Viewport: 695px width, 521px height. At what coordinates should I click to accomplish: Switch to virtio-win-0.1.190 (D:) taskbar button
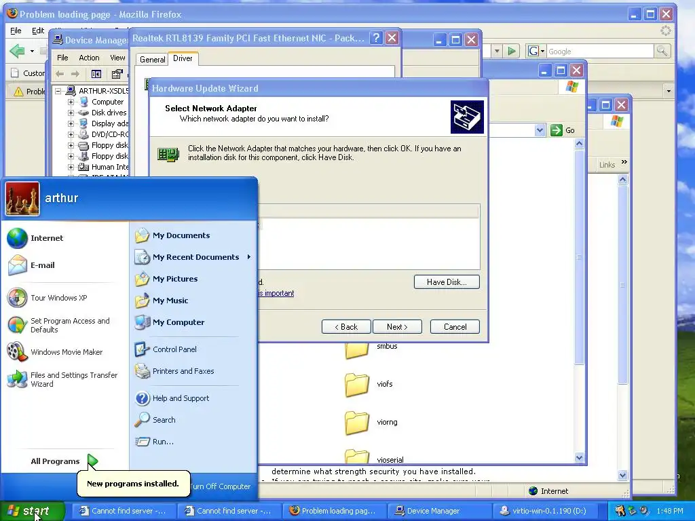(544, 511)
